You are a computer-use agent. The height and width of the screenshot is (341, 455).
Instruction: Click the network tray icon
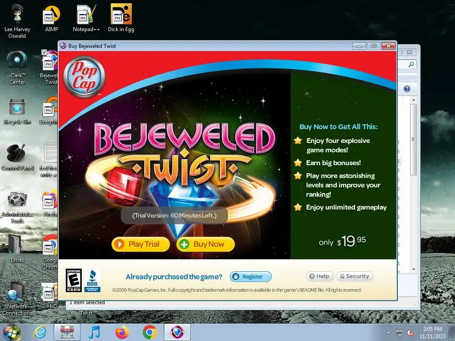pyautogui.click(x=399, y=333)
